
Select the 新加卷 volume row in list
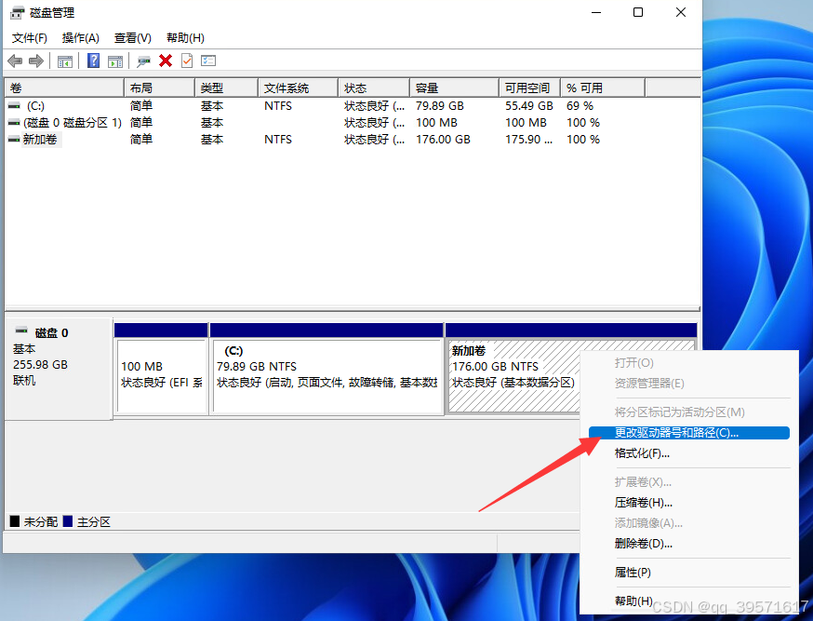point(353,140)
